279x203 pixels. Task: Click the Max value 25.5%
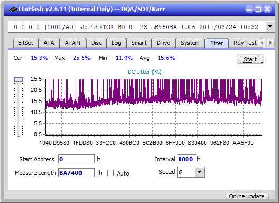pyautogui.click(x=82, y=58)
